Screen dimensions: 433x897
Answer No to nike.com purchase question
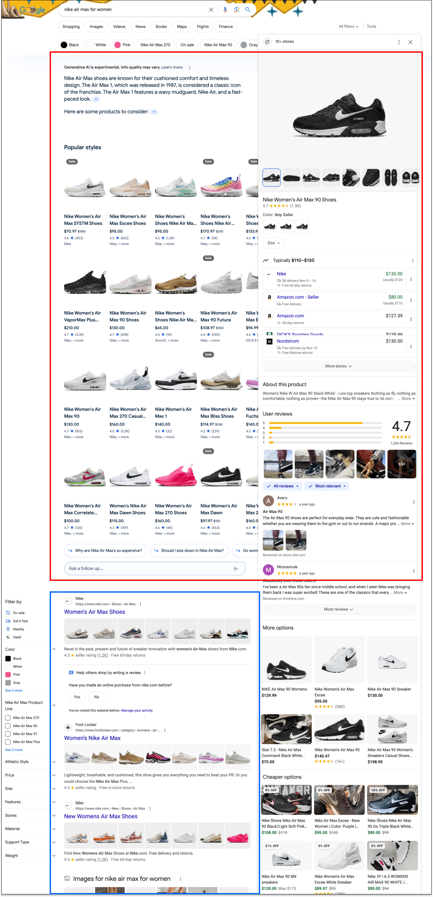(96, 697)
